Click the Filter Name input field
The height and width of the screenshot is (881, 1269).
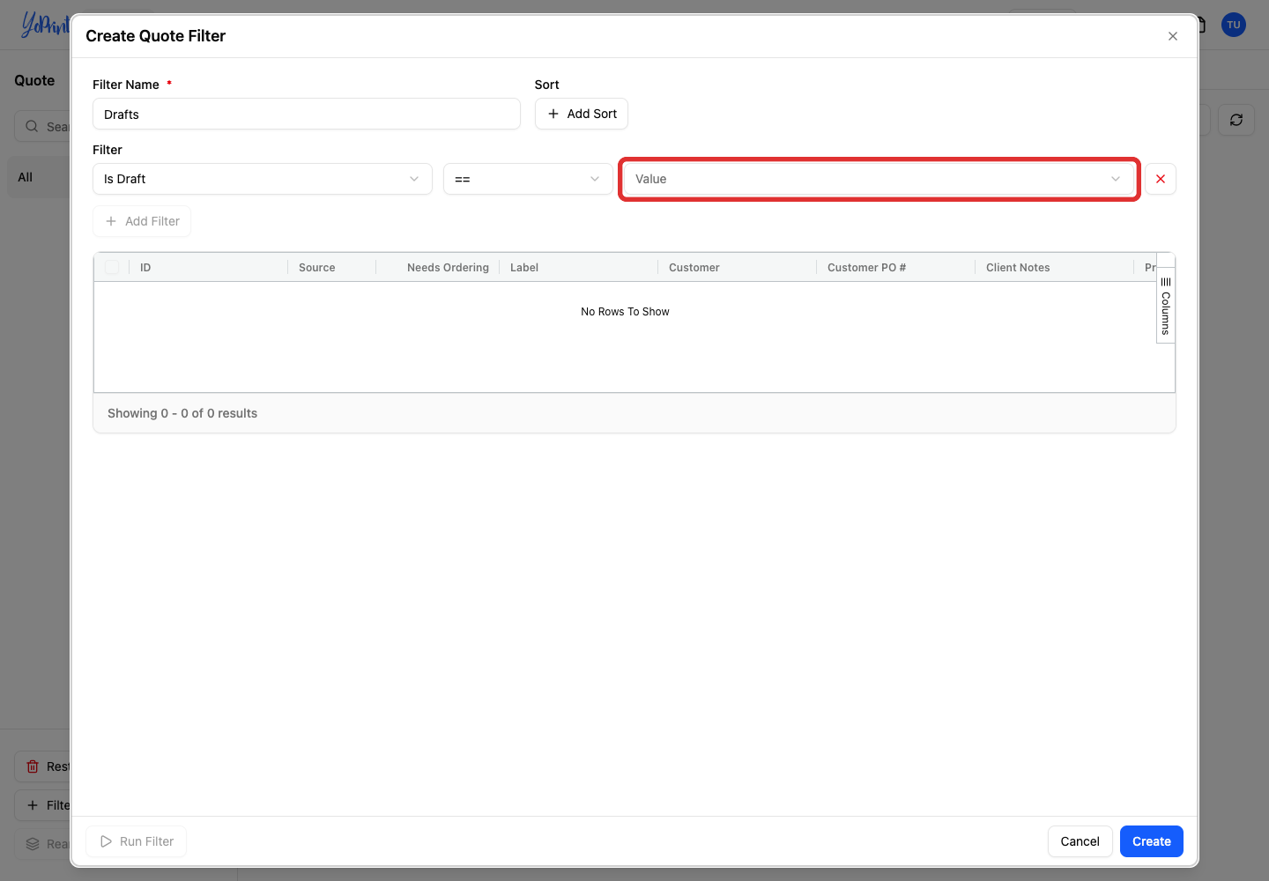tap(307, 114)
